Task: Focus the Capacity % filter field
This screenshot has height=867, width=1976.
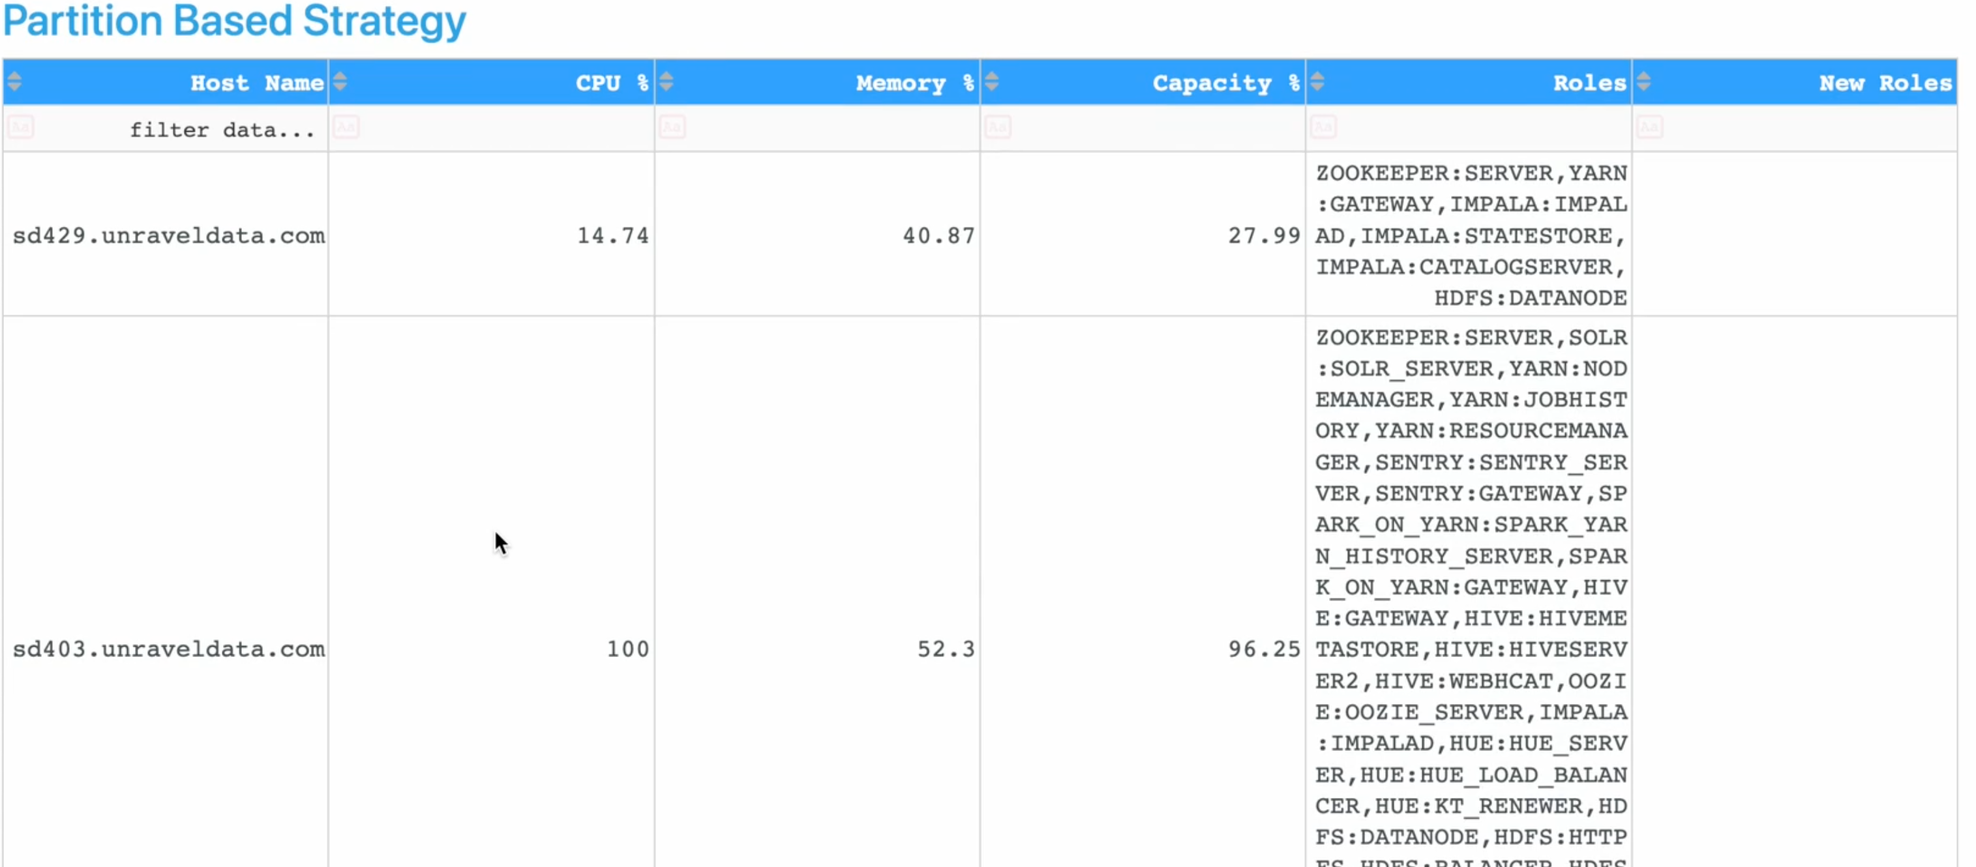Action: coord(1143,129)
